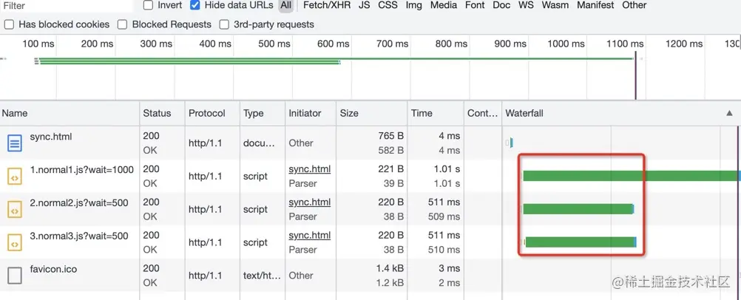The image size is (741, 300).
Task: Click the favicon.ico blank file icon
Action: pyautogui.click(x=15, y=276)
